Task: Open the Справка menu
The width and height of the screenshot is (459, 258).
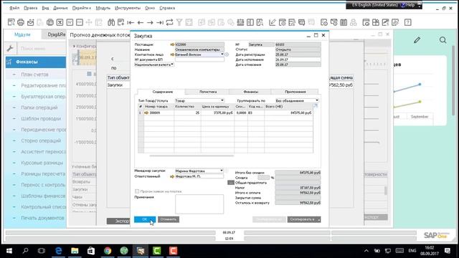Action: (x=167, y=8)
